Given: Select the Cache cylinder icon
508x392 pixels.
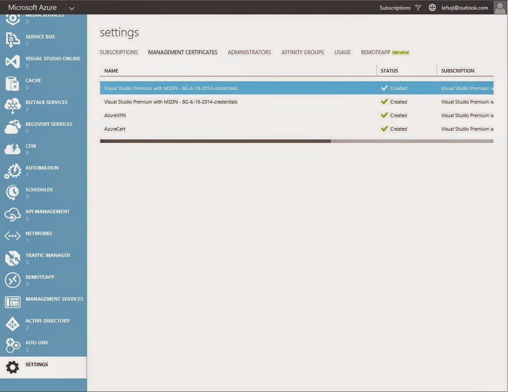Looking at the screenshot, I should coord(13,83).
